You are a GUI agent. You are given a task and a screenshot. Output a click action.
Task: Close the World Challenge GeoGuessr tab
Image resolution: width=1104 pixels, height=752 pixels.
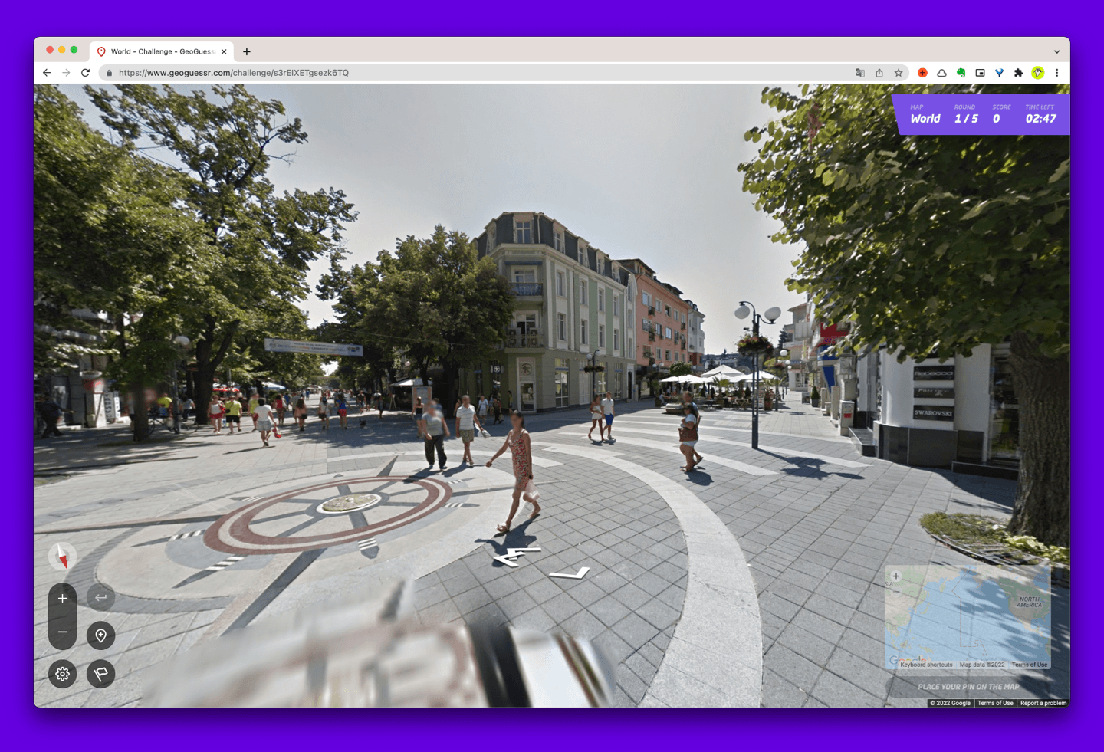click(x=224, y=51)
